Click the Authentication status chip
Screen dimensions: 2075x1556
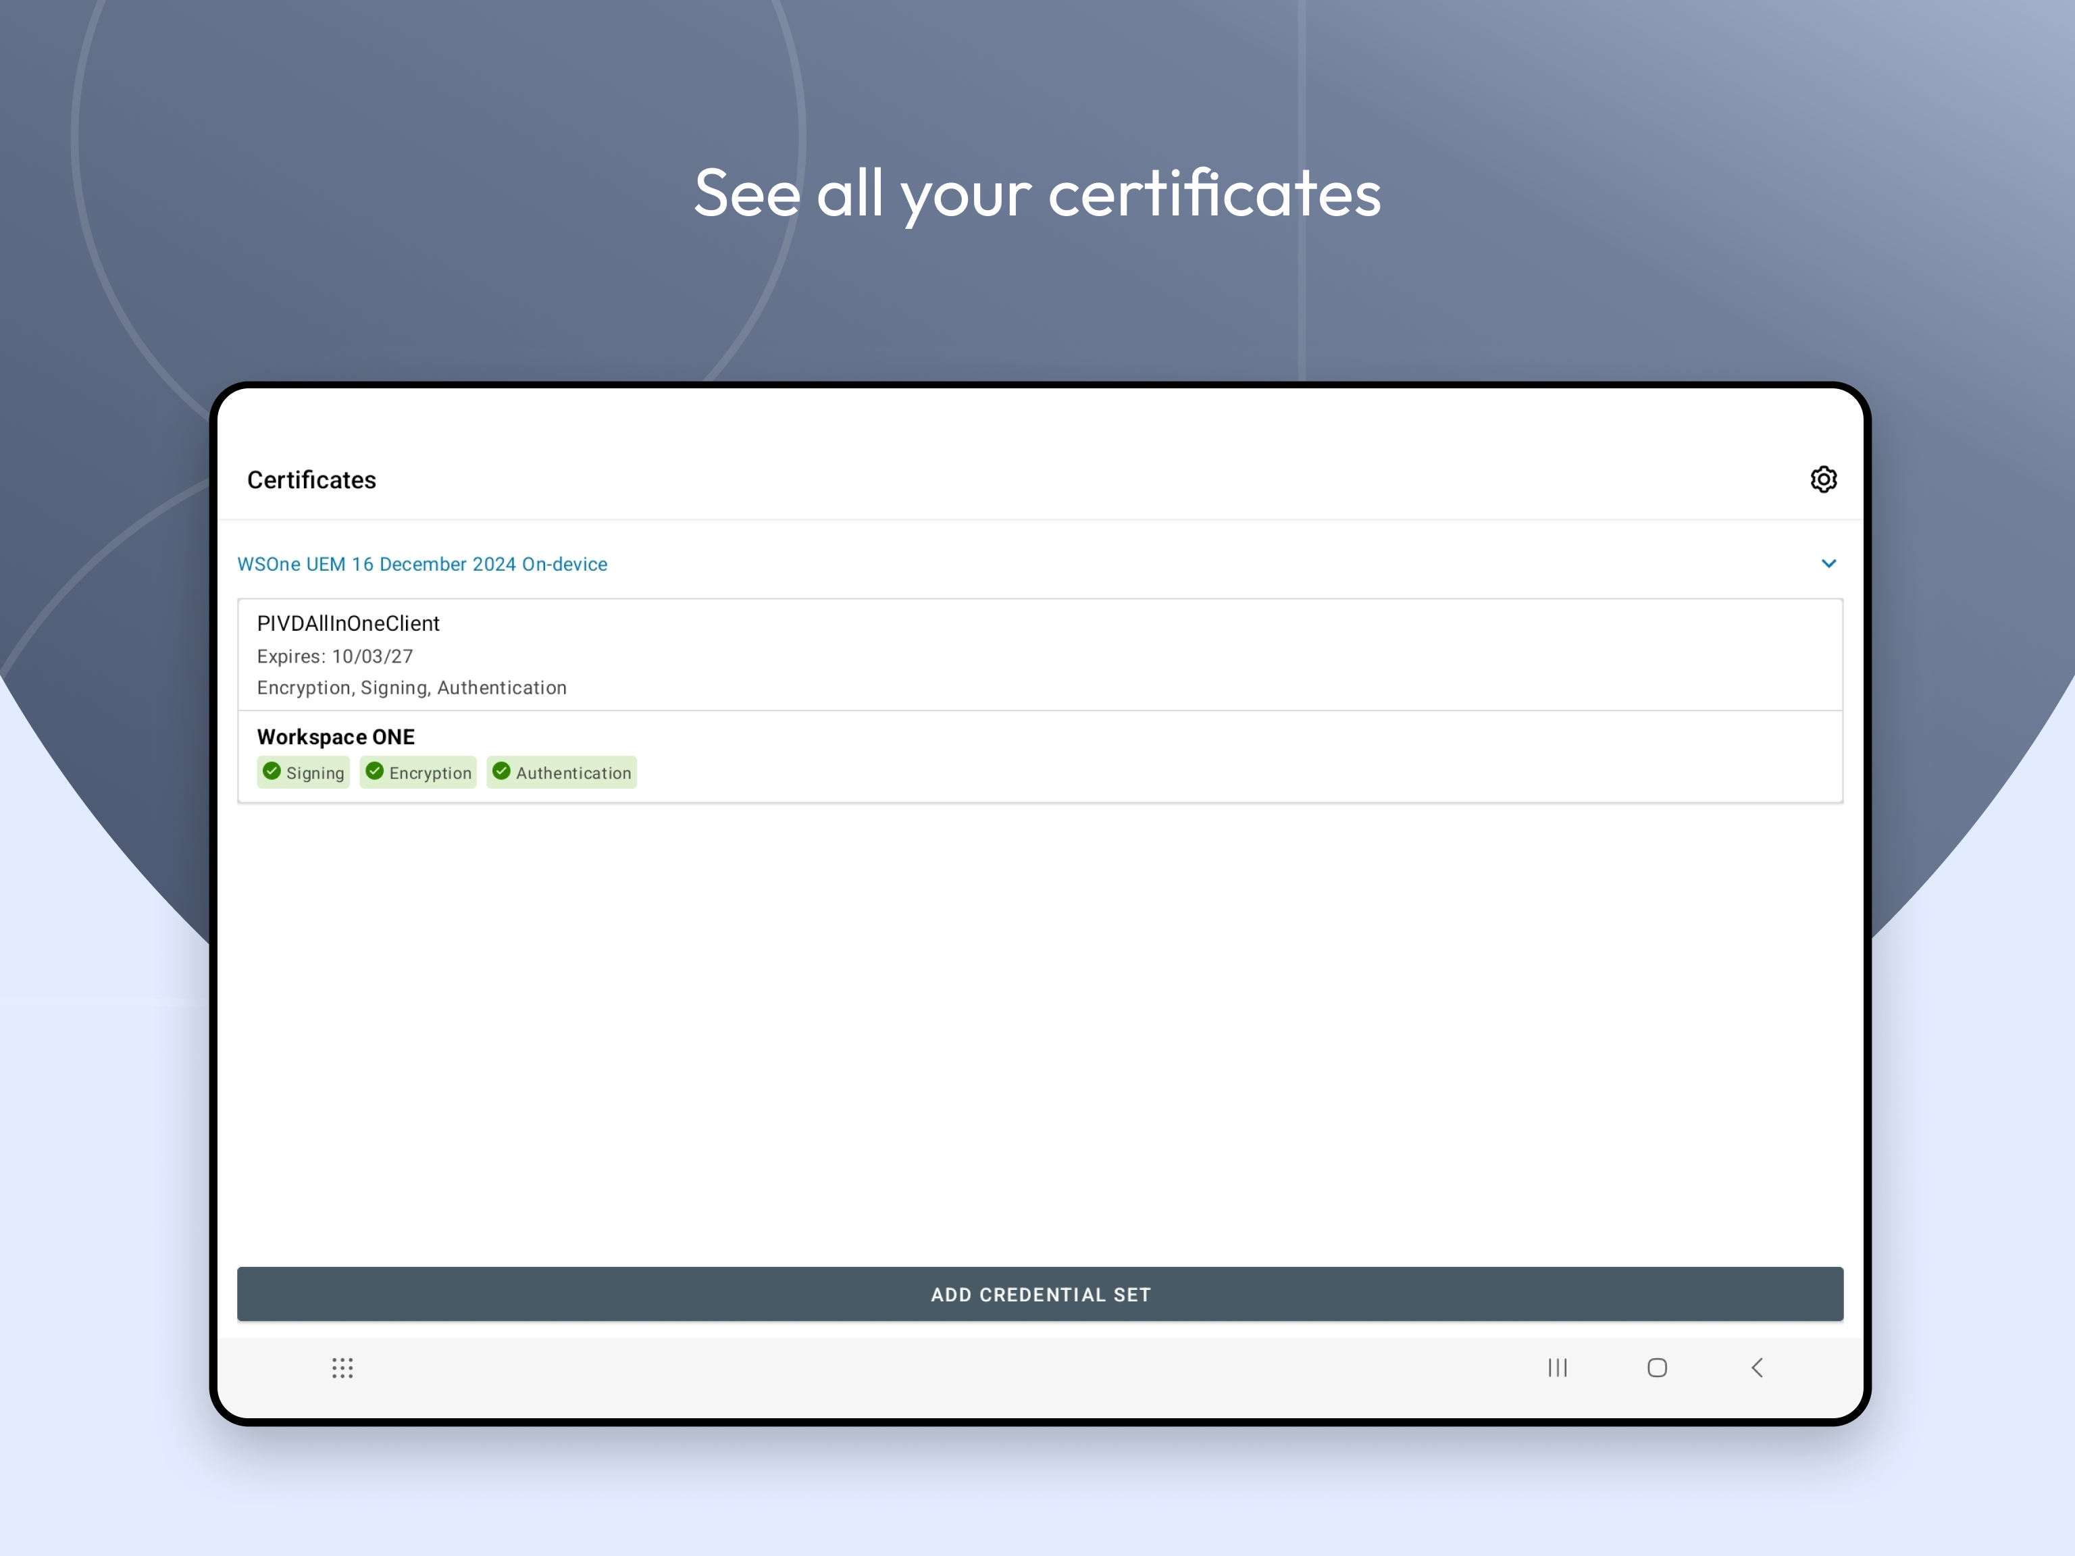(562, 772)
